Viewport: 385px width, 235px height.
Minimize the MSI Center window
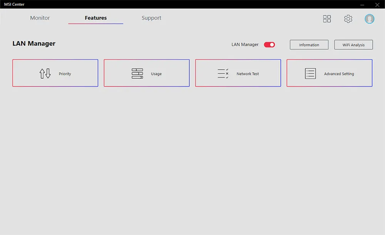(362, 5)
